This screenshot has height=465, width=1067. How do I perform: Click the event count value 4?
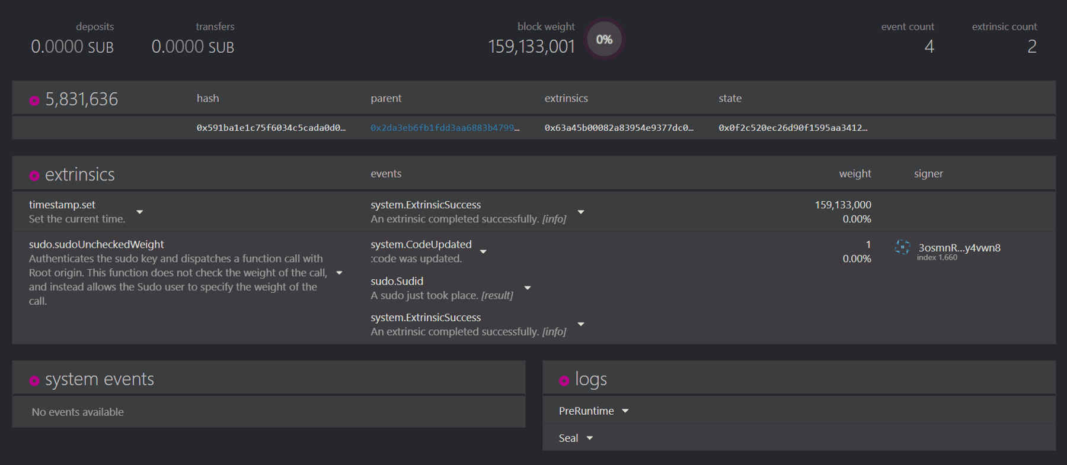point(929,47)
